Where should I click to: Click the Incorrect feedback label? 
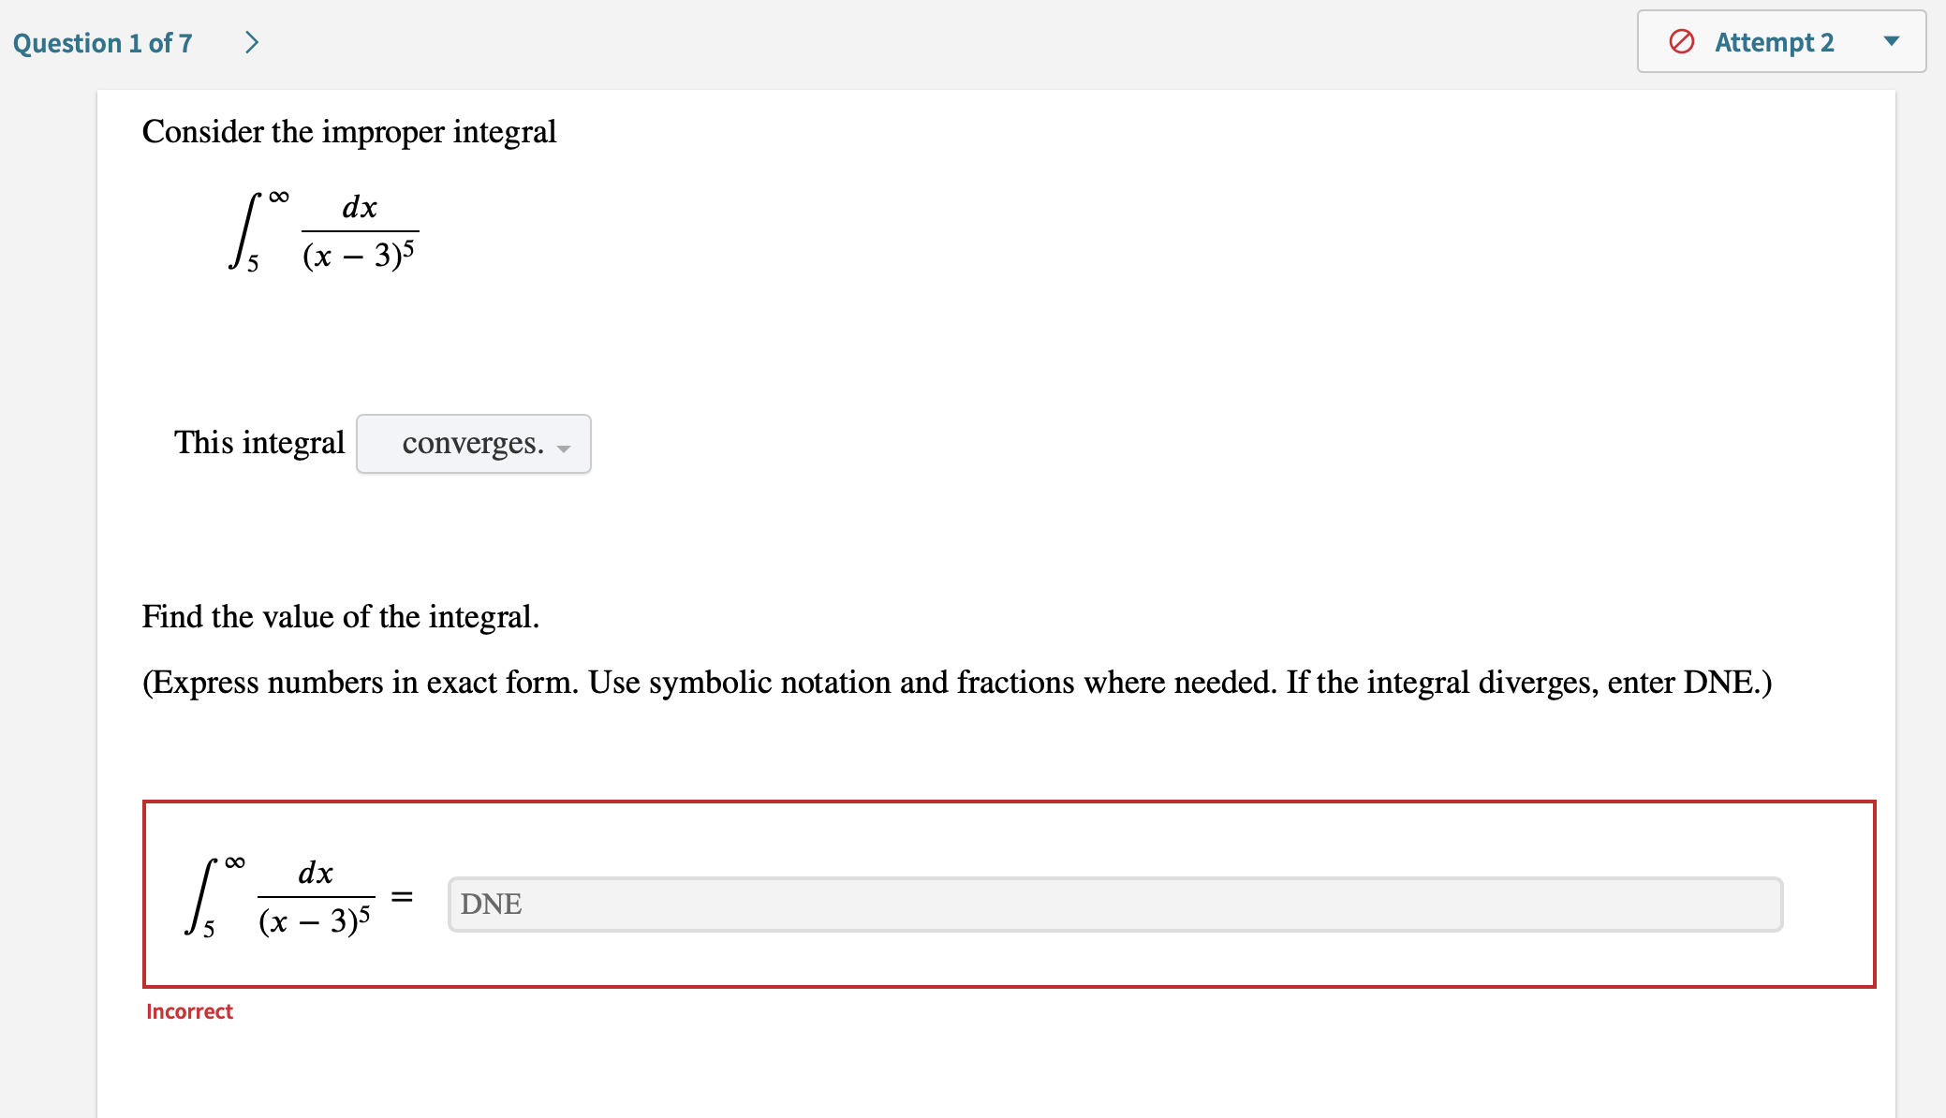tap(189, 1011)
